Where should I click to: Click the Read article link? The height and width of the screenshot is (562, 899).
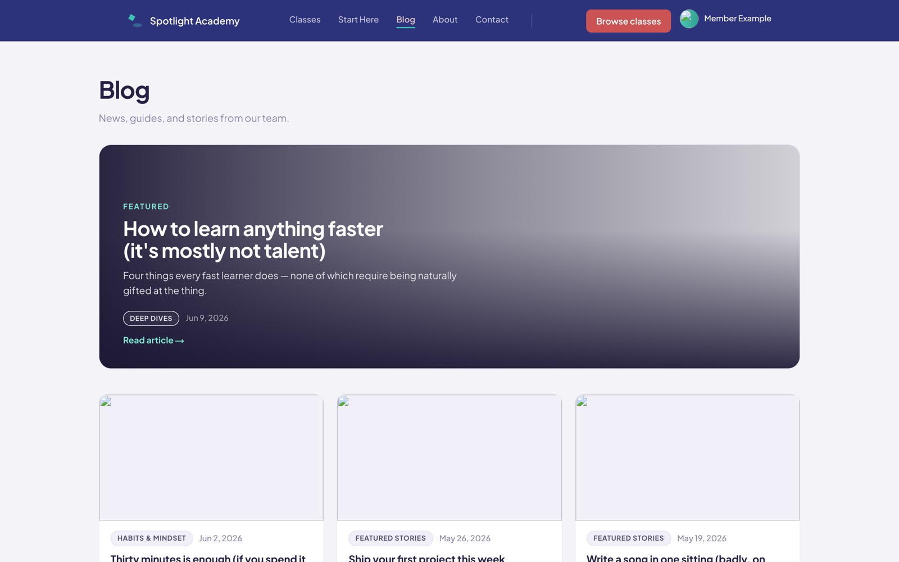pos(153,341)
